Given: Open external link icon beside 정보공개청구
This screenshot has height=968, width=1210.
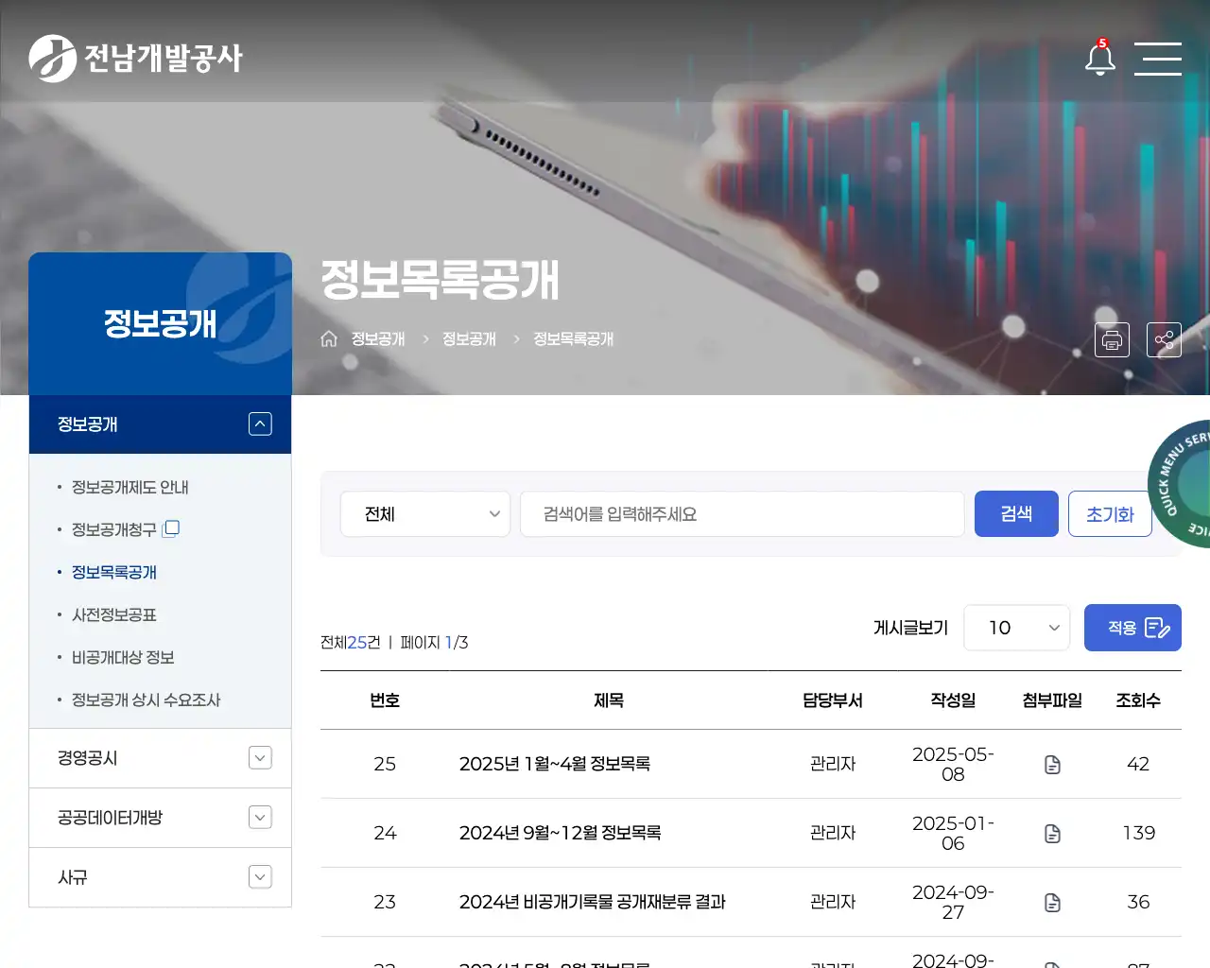Looking at the screenshot, I should pyautogui.click(x=171, y=528).
